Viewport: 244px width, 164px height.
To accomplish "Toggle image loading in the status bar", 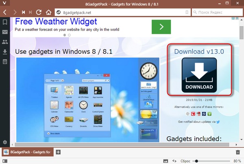I will coord(166,161).
